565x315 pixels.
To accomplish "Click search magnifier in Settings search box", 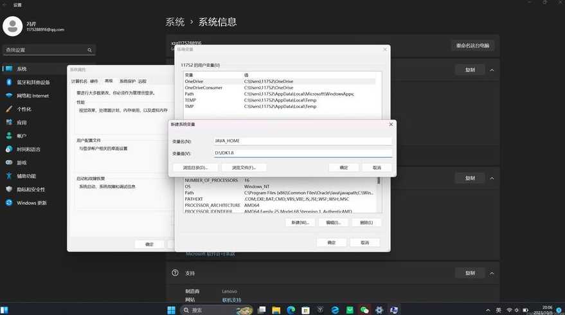I will 89,50.
